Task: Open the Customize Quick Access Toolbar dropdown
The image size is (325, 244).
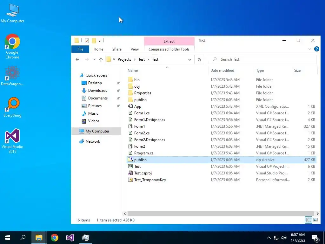Action: pyautogui.click(x=100, y=41)
